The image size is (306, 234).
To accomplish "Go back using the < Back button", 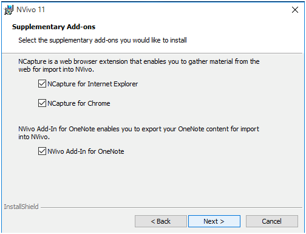I will pyautogui.click(x=161, y=221).
